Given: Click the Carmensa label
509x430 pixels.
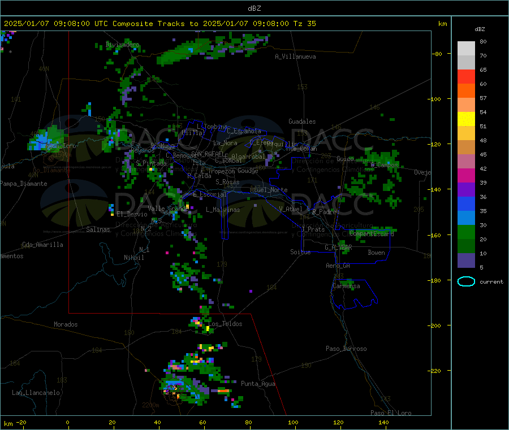Looking at the screenshot, I should [x=346, y=286].
